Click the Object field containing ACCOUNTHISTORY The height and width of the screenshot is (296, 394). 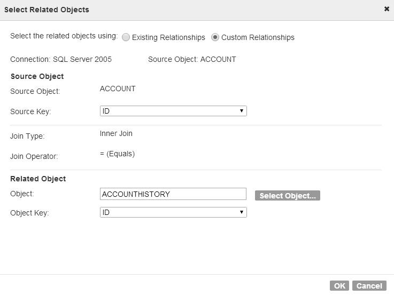(173, 194)
